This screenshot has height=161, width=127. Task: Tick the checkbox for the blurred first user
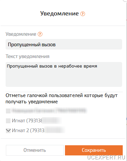(x=8, y=111)
